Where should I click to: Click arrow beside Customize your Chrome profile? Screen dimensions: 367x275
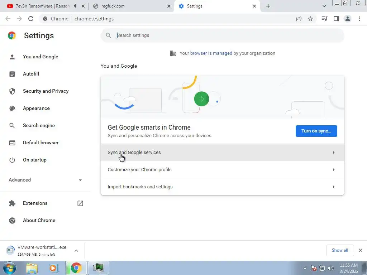coord(334,169)
